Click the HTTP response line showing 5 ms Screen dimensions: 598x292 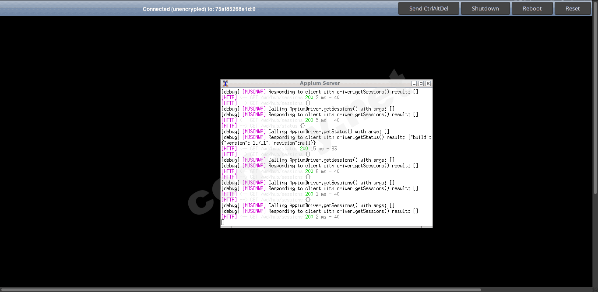tap(280, 120)
